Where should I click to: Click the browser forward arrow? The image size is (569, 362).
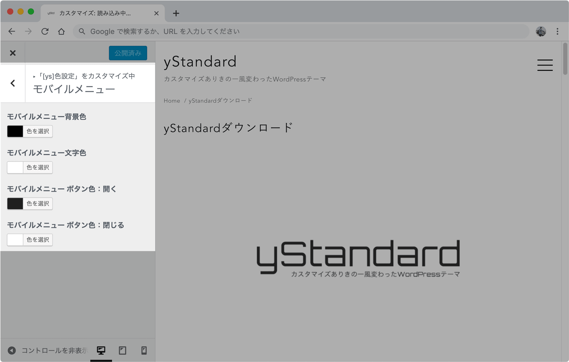pyautogui.click(x=28, y=32)
